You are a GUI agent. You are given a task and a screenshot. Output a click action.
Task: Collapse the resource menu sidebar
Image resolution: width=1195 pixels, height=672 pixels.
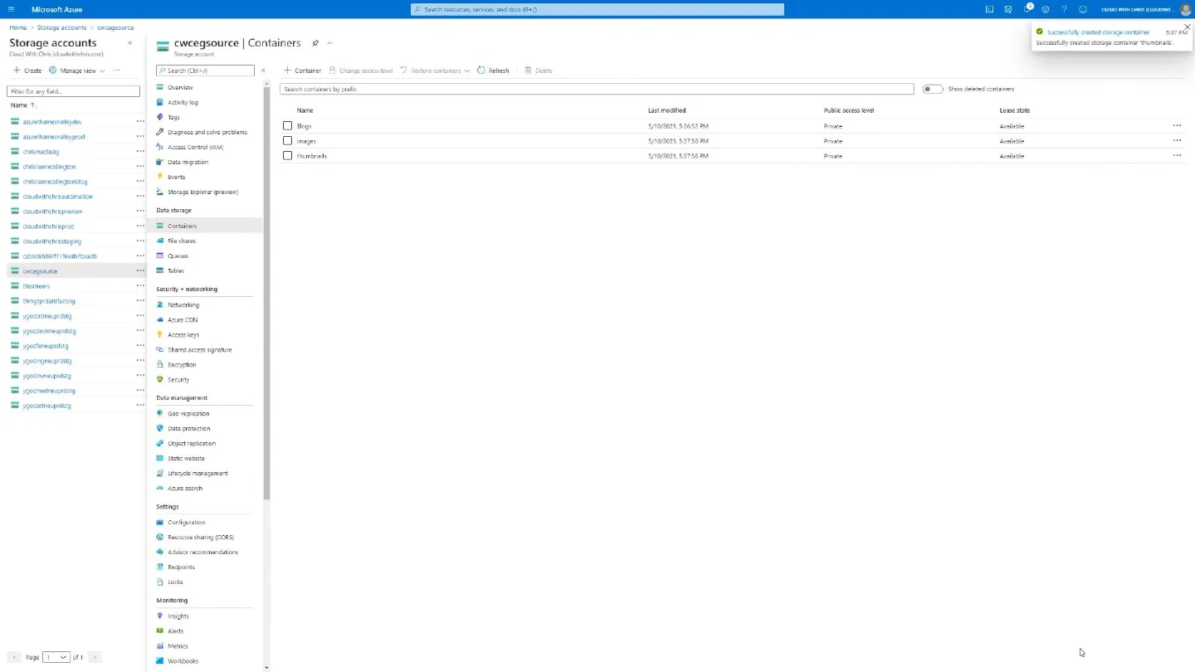coord(263,71)
